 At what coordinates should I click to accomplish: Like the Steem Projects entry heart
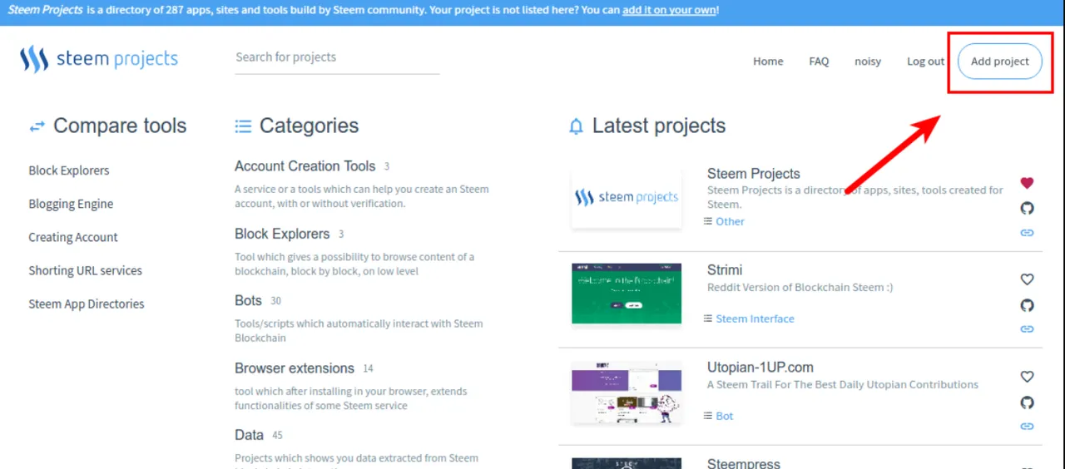pyautogui.click(x=1027, y=183)
